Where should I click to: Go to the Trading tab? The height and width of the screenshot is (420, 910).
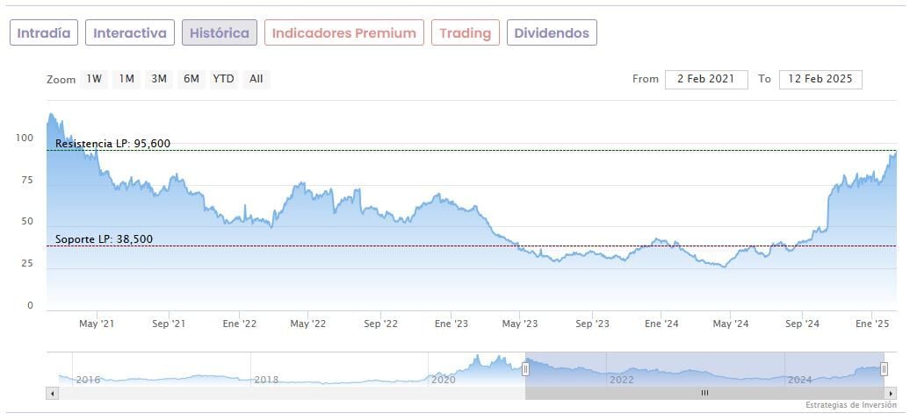point(465,33)
